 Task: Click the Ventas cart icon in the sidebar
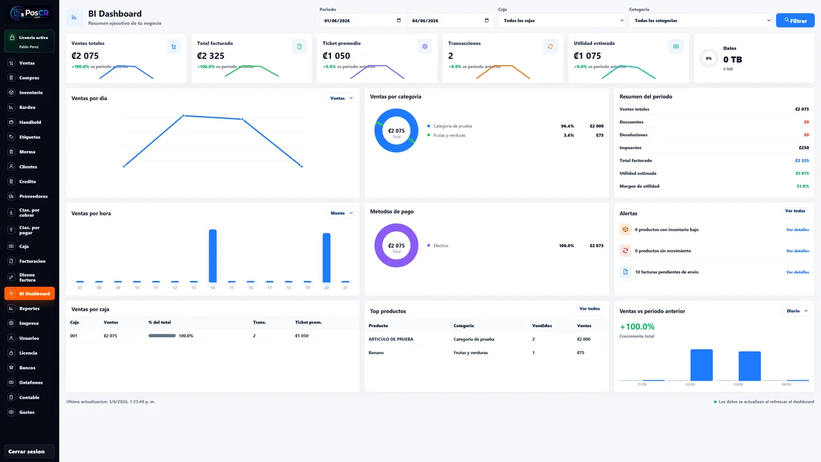(12, 63)
